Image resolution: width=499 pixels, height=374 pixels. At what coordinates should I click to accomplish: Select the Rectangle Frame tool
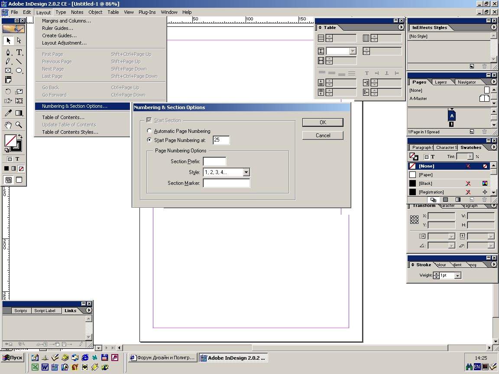8,71
